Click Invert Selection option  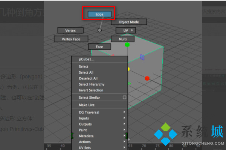pyautogui.click(x=91, y=90)
